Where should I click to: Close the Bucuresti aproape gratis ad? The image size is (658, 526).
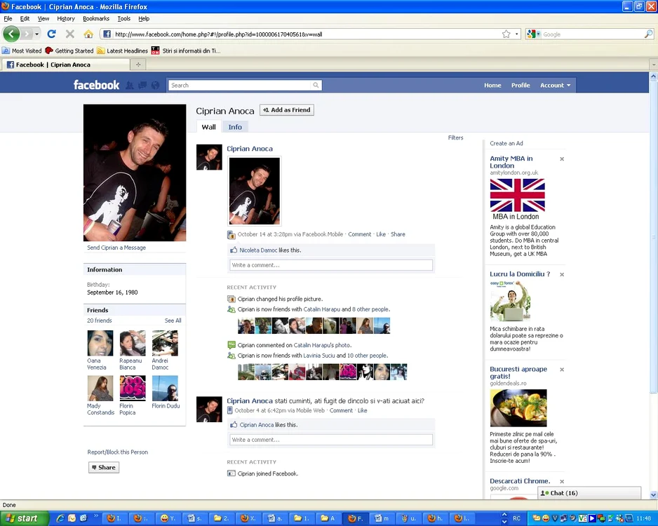coord(562,370)
